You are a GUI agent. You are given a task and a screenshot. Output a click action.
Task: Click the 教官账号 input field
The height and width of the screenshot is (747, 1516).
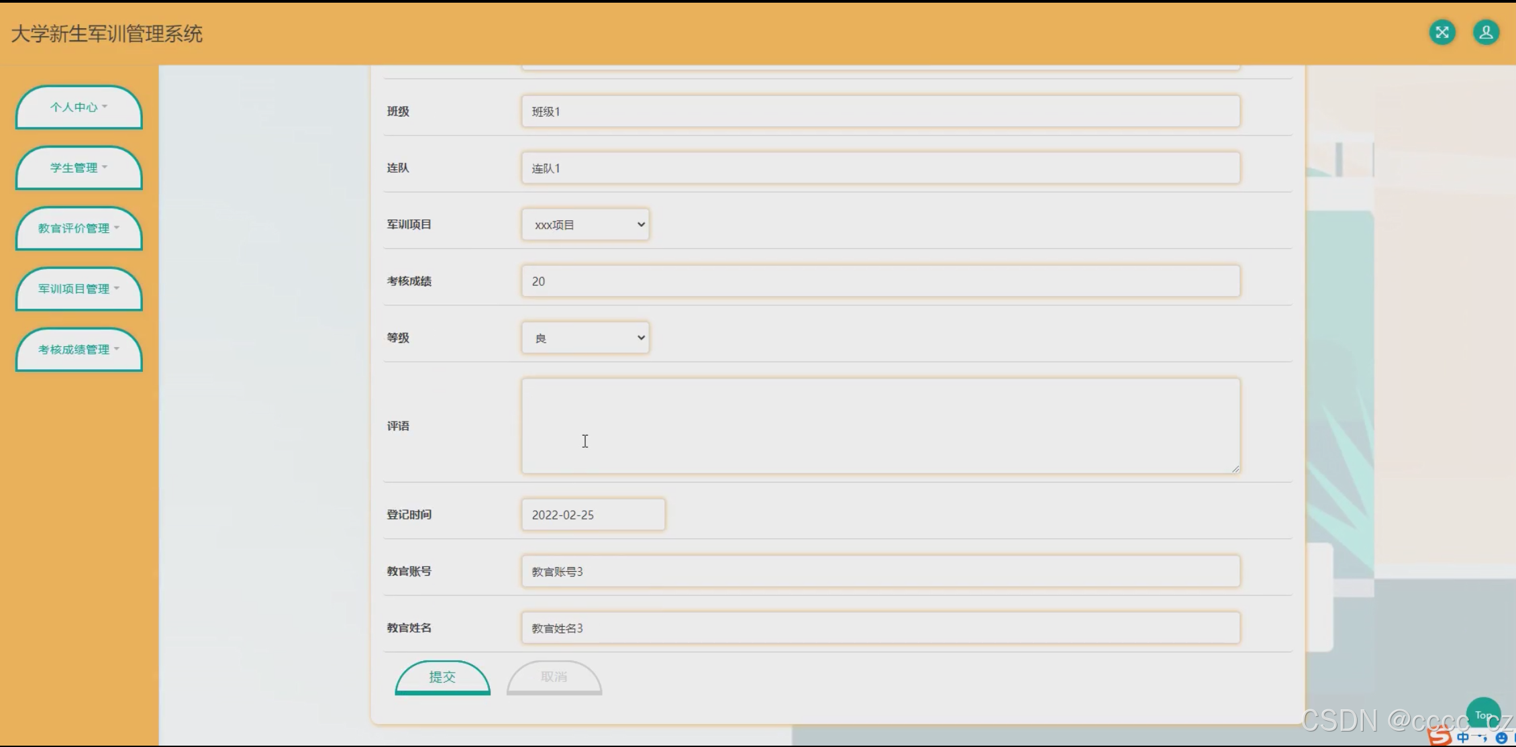tap(880, 571)
